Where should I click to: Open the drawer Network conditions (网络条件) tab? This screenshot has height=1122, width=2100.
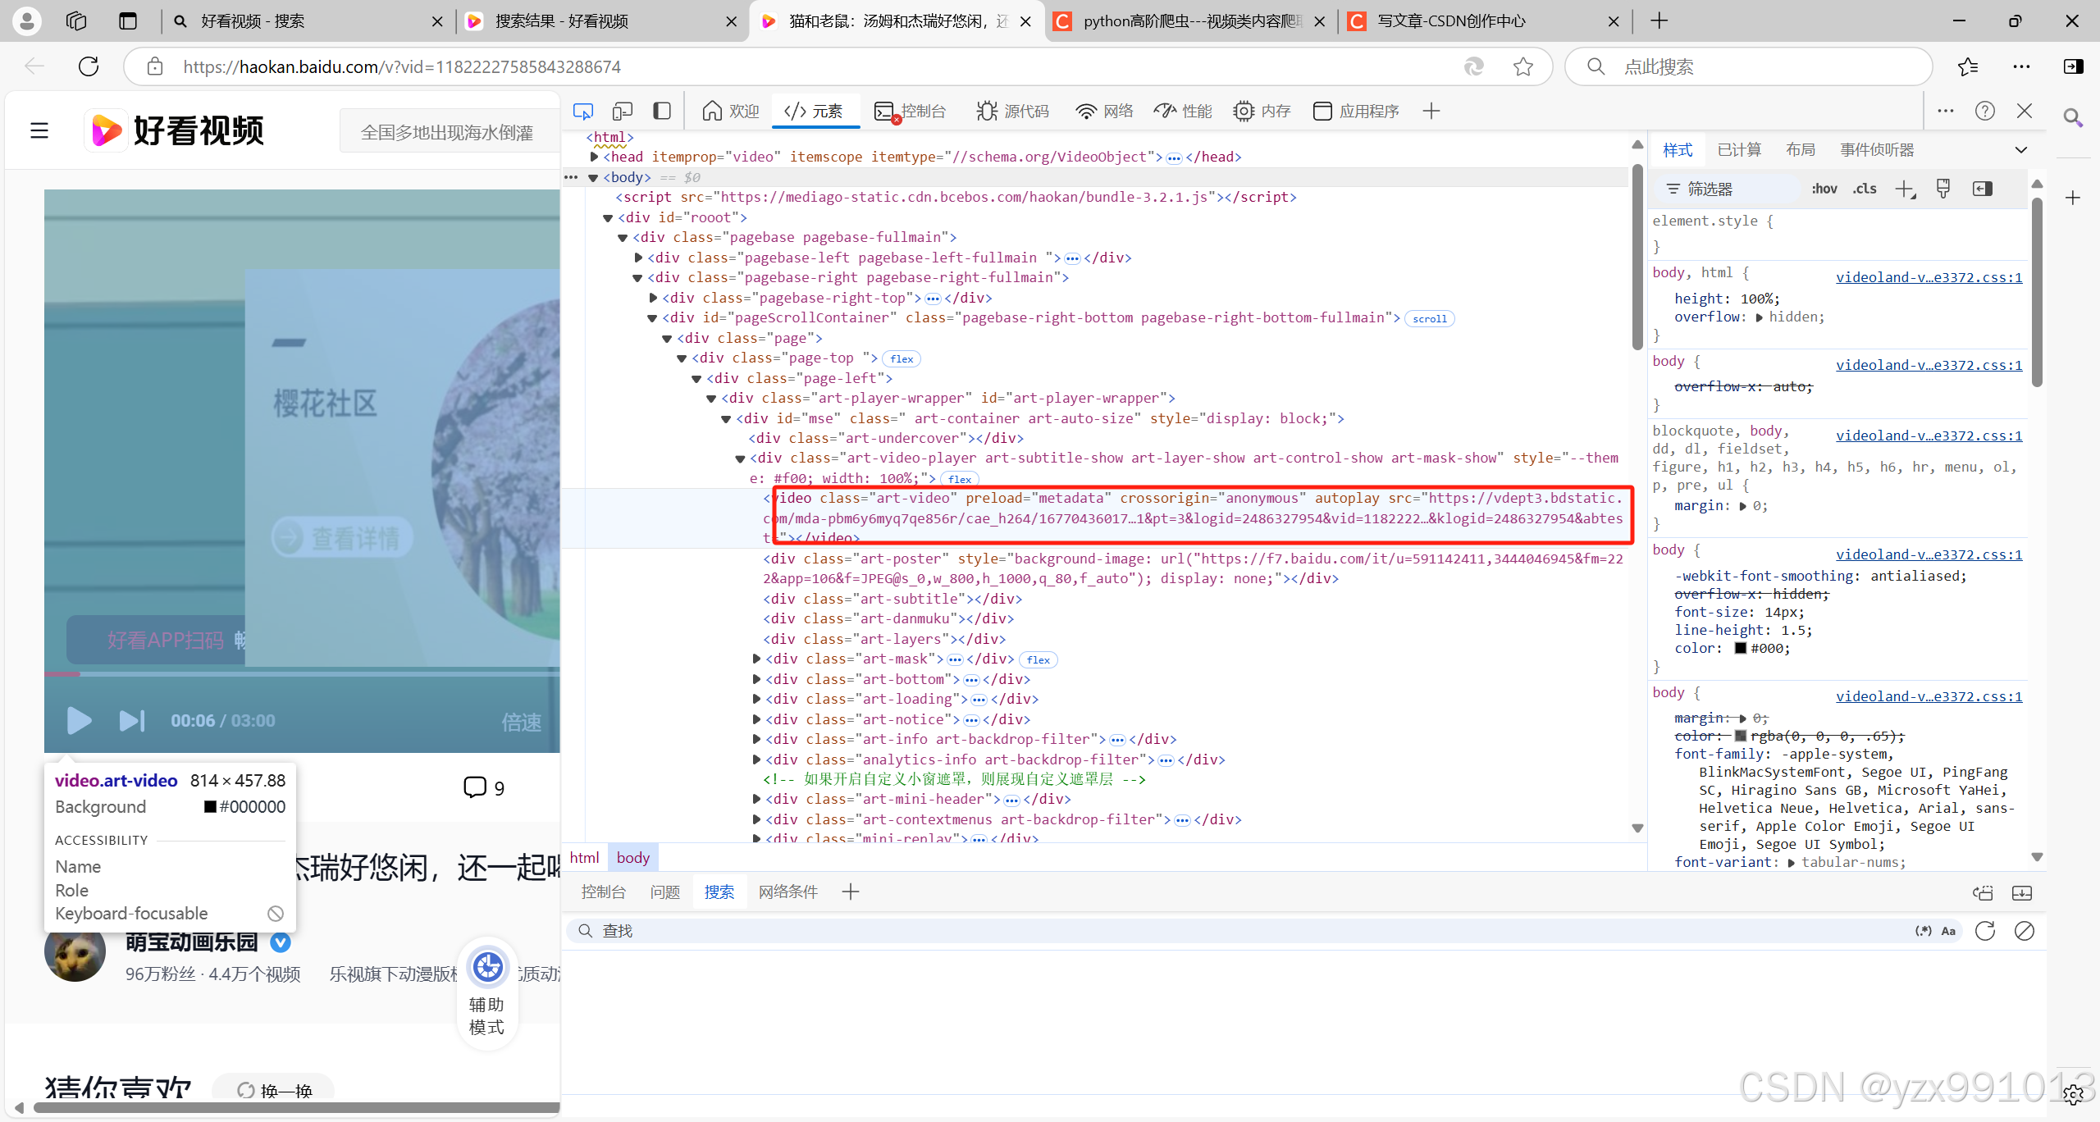[x=788, y=892]
